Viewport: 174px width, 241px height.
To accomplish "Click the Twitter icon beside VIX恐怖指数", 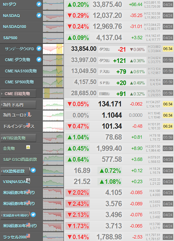I will pos(33,170).
